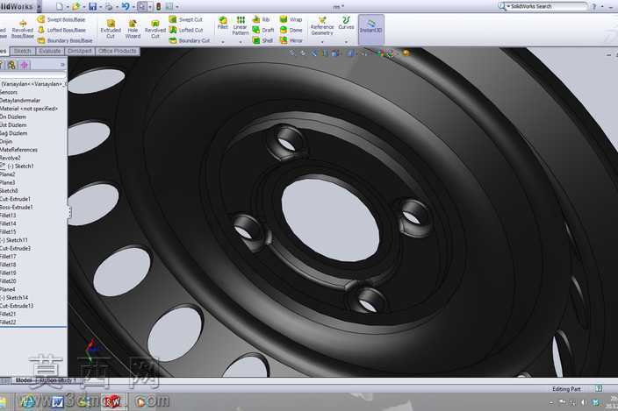The image size is (618, 411).
Task: Open the Word icon in the taskbar
Action: click(58, 401)
